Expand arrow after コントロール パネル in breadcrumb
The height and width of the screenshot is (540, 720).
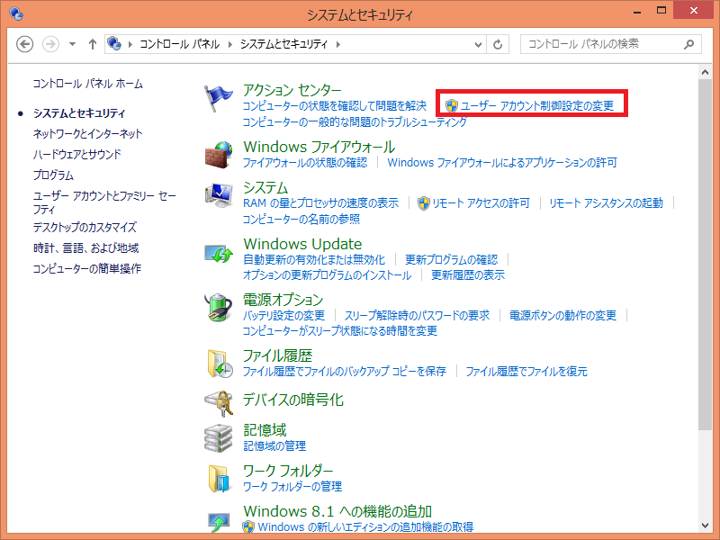[230, 44]
